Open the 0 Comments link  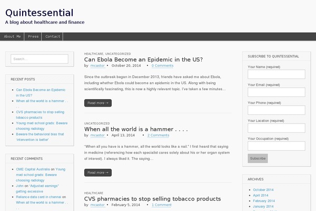pyautogui.click(x=162, y=65)
